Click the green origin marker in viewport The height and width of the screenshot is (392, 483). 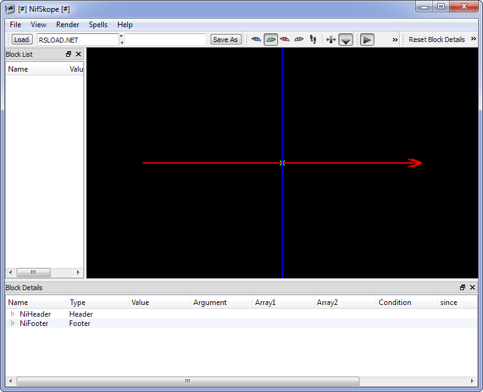[x=282, y=163]
